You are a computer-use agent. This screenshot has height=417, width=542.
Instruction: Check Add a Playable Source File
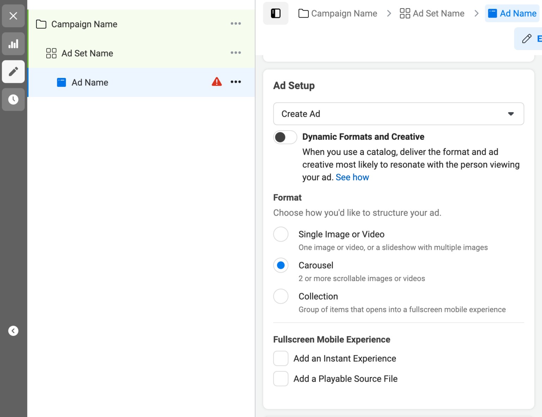tap(281, 379)
